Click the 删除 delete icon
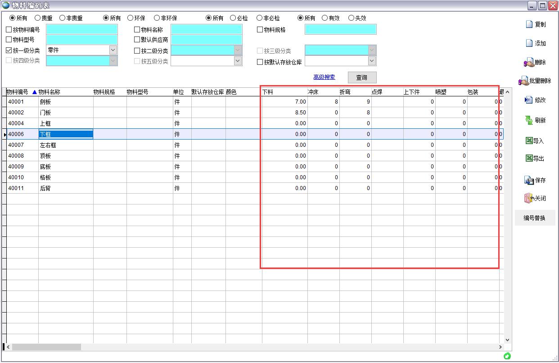This screenshot has width=559, height=363. tap(528, 63)
